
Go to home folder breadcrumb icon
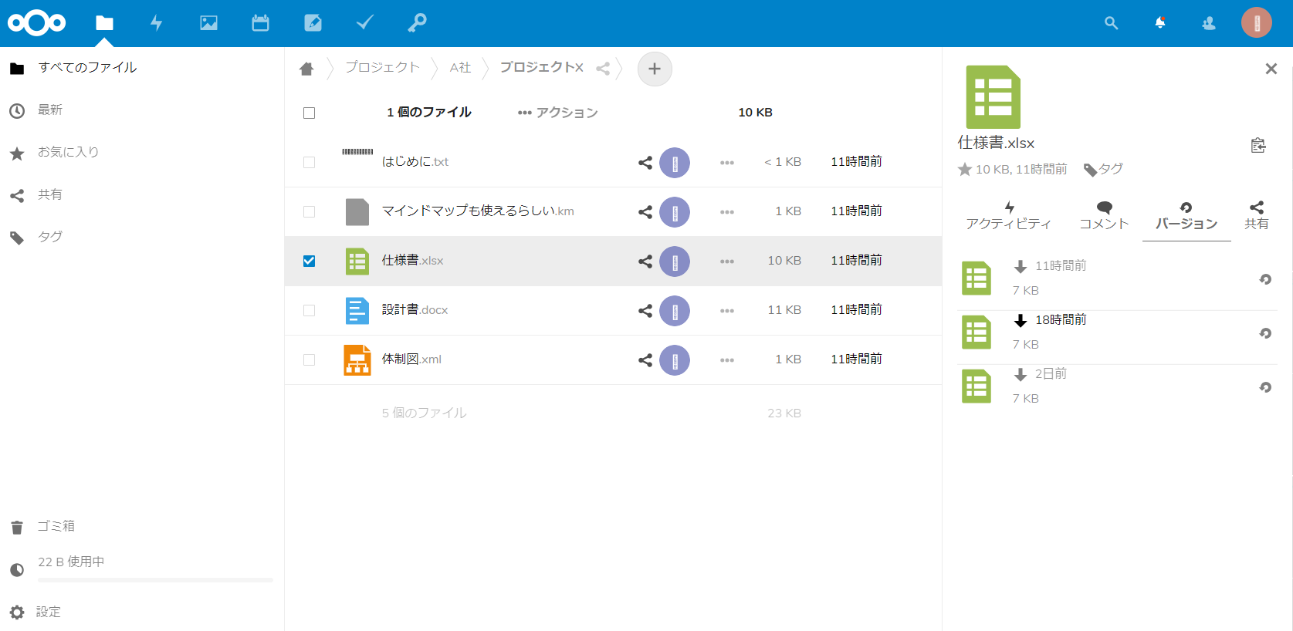306,69
